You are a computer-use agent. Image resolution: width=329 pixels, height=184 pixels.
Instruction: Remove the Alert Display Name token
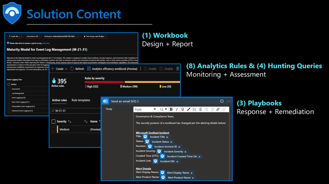tap(191, 173)
